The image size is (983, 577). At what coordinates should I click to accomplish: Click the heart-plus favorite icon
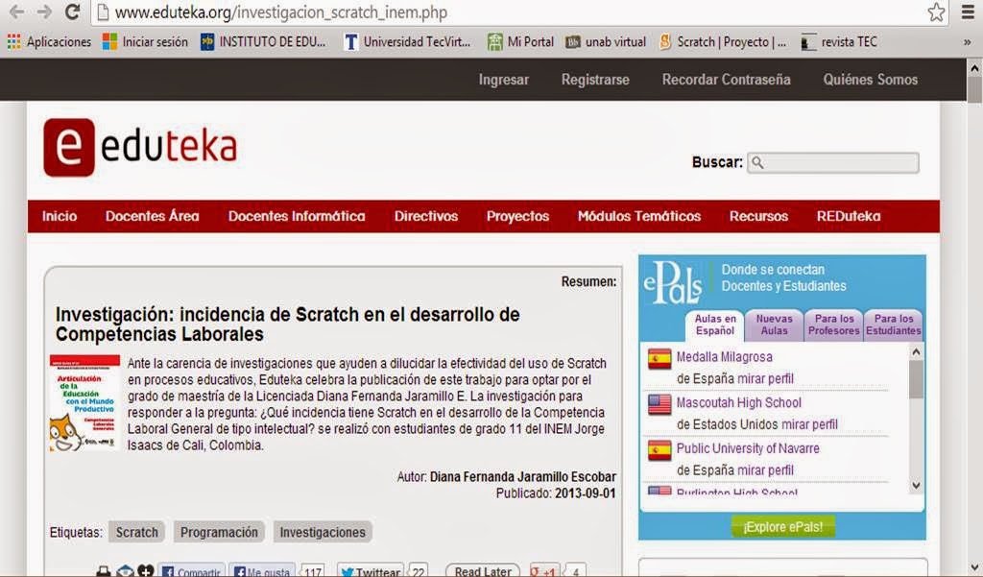click(x=146, y=571)
